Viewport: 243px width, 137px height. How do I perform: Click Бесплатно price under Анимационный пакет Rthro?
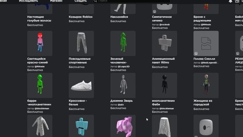160,67
